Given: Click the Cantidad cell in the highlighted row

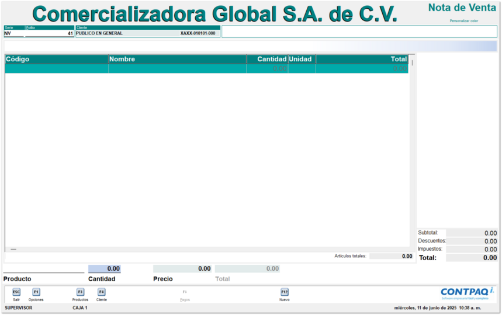Looking at the screenshot, I should click(267, 69).
